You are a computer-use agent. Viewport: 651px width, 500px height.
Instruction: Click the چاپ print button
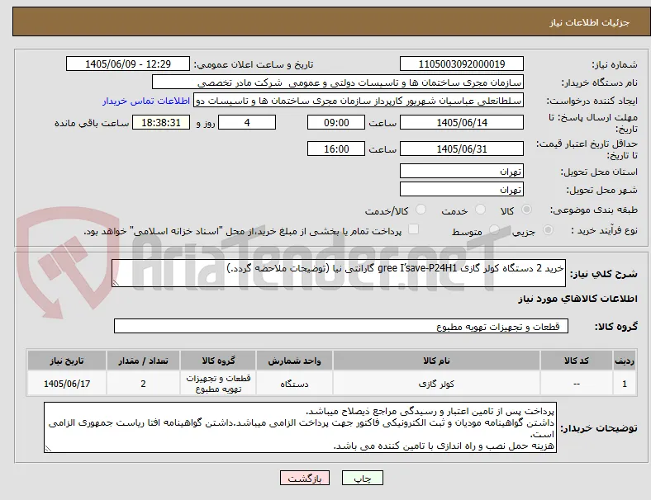pyautogui.click(x=363, y=478)
